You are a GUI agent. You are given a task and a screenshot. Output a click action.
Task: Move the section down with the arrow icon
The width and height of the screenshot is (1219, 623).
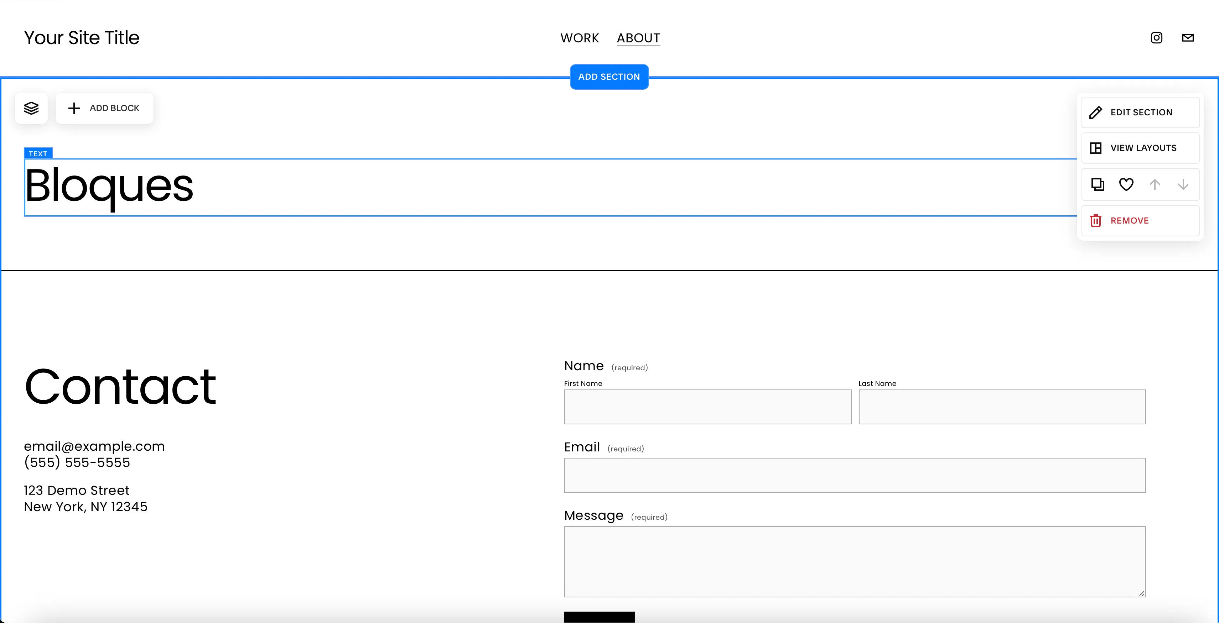(1183, 184)
